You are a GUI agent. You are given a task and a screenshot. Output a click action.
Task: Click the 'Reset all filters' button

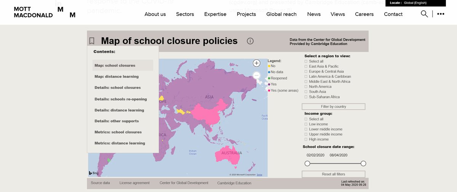tap(334, 174)
